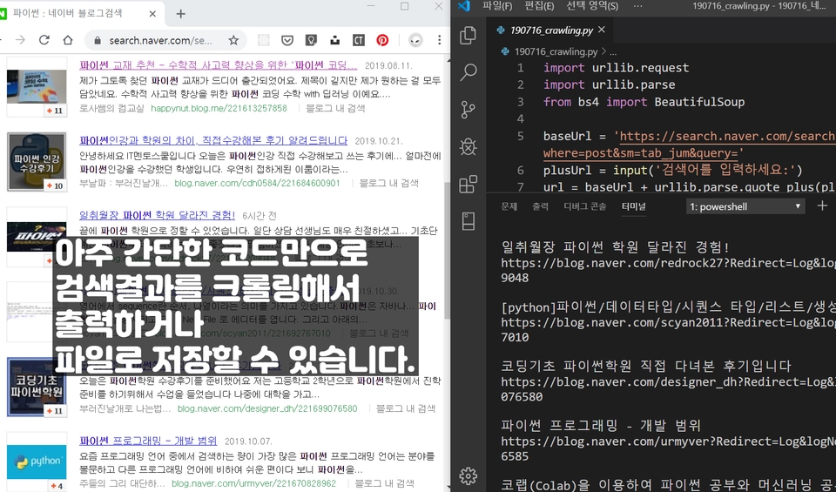Open the lightbulb extension icon
The width and height of the screenshot is (836, 492).
(x=311, y=40)
